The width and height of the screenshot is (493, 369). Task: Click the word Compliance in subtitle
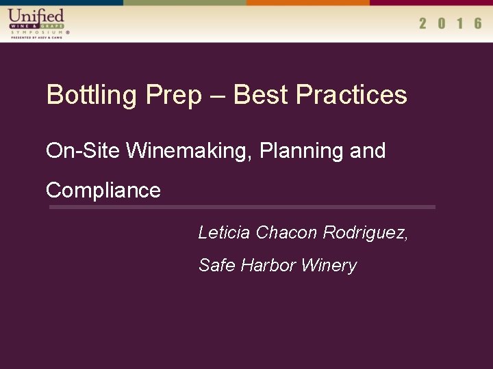[103, 191]
